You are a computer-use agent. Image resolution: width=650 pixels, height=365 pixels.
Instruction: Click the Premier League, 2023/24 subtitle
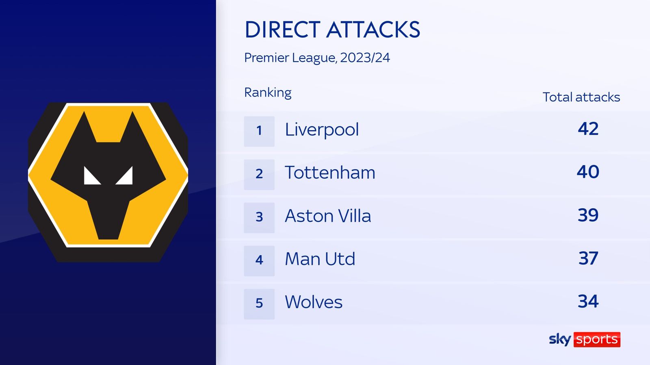tap(317, 58)
